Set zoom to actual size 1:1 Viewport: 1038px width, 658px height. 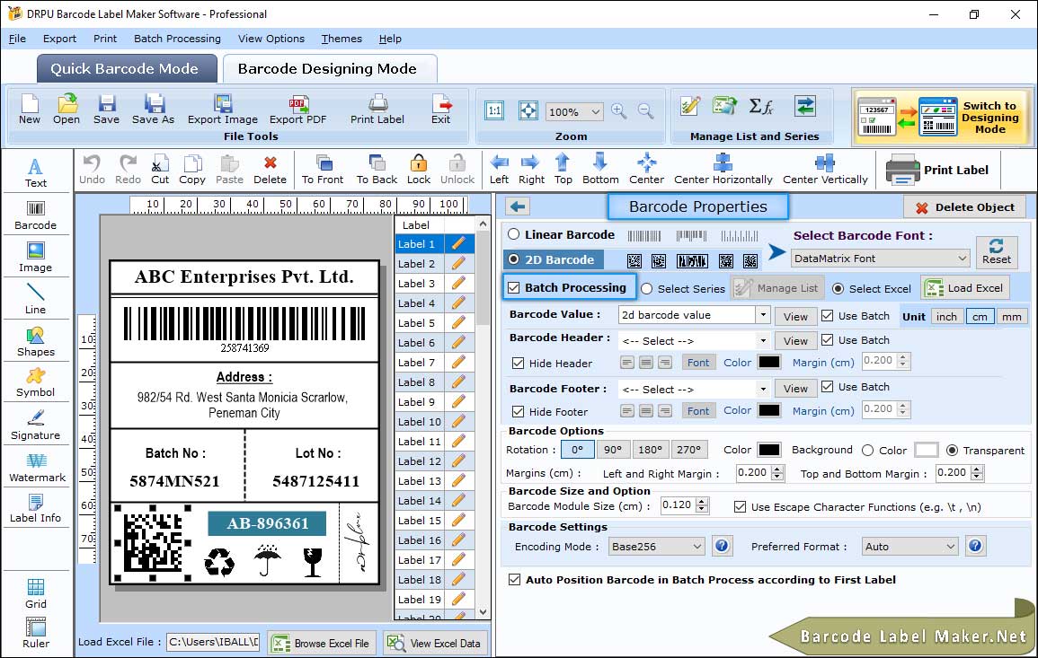(x=494, y=110)
